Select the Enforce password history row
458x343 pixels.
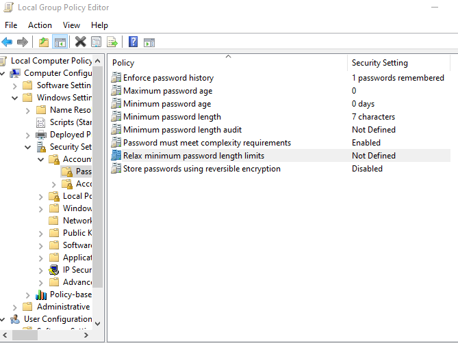click(281, 78)
